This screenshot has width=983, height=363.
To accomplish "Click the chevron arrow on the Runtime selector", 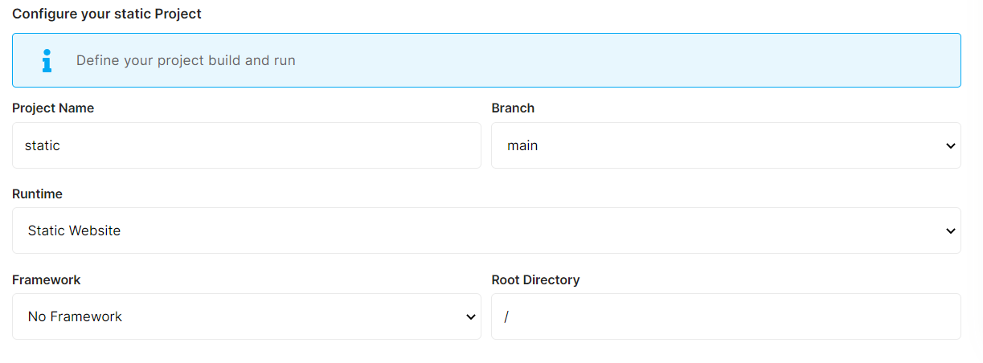I will pos(951,231).
